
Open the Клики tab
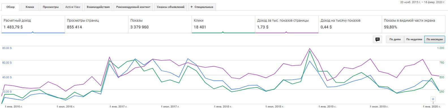pyautogui.click(x=30, y=7)
